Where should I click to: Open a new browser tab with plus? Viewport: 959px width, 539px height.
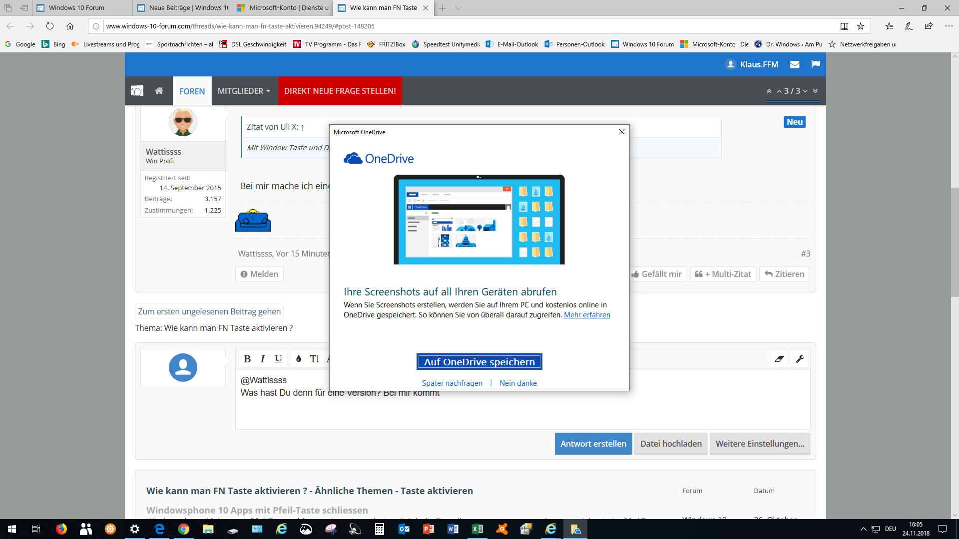pyautogui.click(x=442, y=8)
